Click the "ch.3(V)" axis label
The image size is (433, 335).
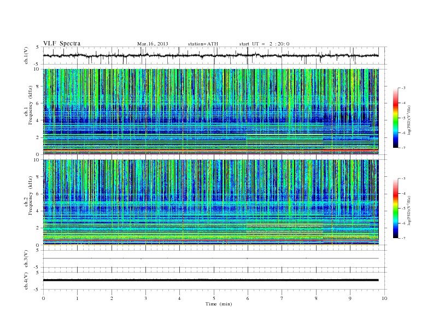tap(26, 259)
